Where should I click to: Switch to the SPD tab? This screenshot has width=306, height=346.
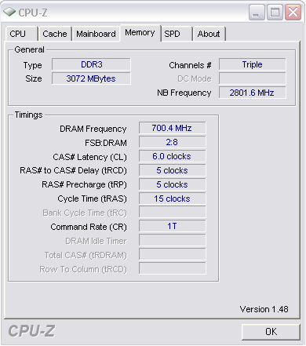(177, 34)
